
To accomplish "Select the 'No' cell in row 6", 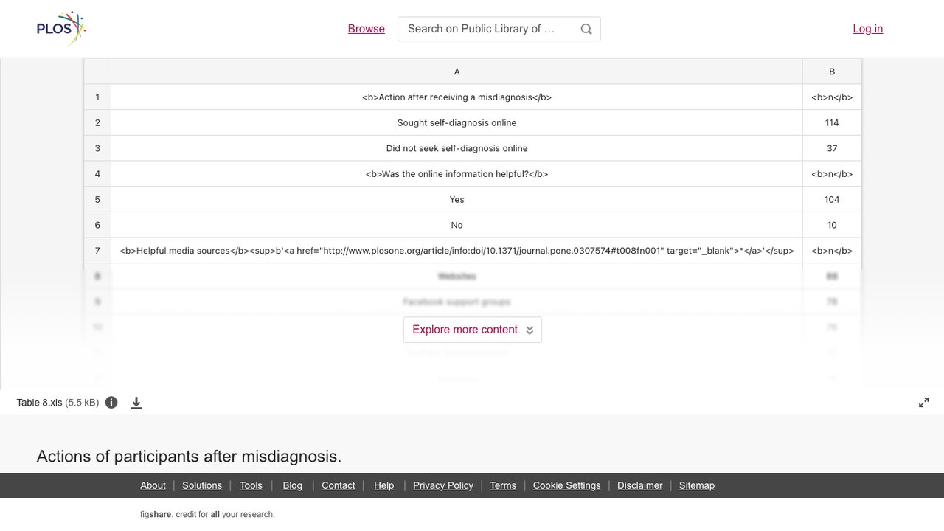I will [457, 225].
